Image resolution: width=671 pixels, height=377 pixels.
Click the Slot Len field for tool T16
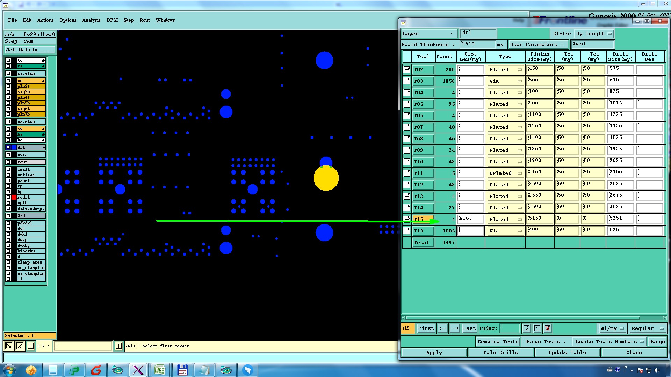tap(470, 231)
